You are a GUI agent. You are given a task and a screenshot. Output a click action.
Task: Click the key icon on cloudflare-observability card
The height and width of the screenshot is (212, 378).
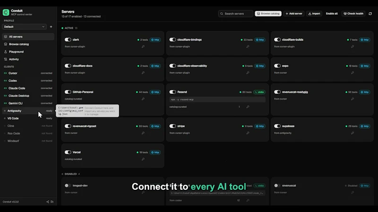click(x=248, y=73)
